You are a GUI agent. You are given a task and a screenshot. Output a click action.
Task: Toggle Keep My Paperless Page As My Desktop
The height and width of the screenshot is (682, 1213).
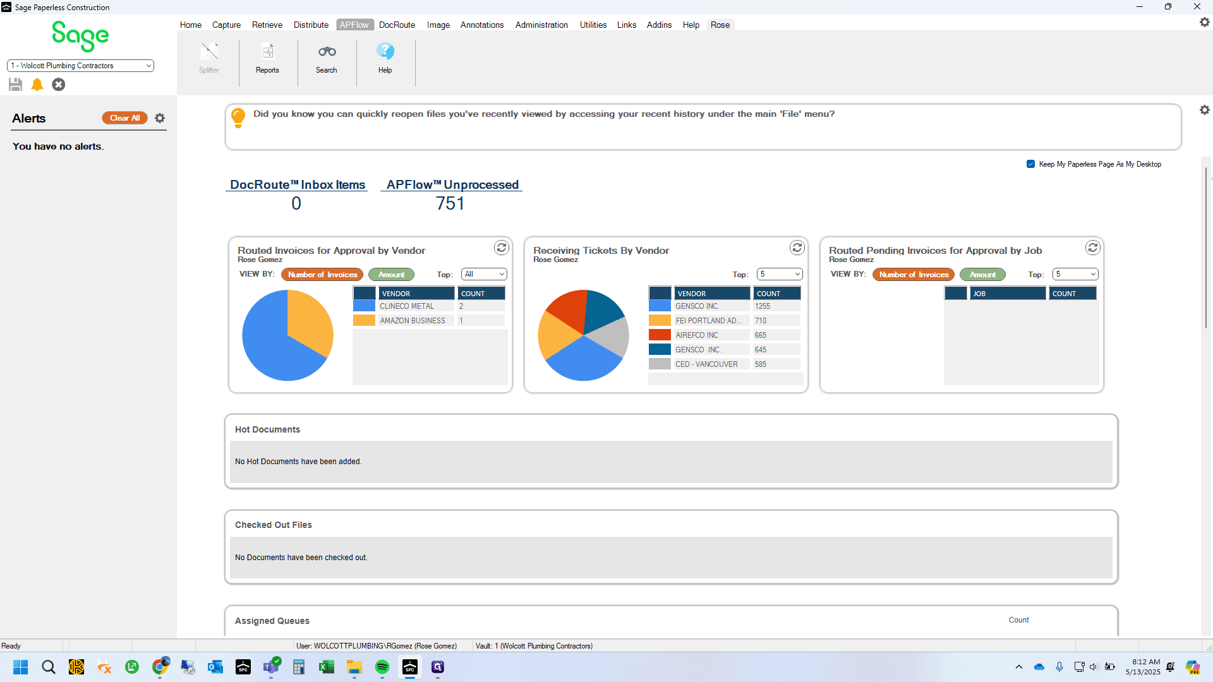coord(1031,164)
